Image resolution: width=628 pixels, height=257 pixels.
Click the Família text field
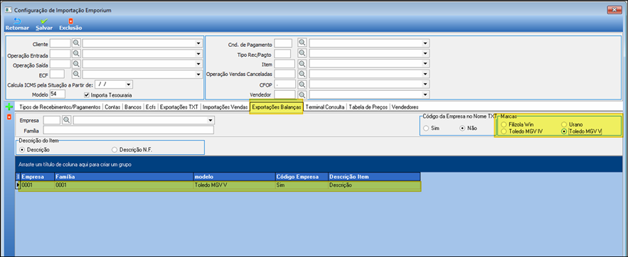click(128, 130)
